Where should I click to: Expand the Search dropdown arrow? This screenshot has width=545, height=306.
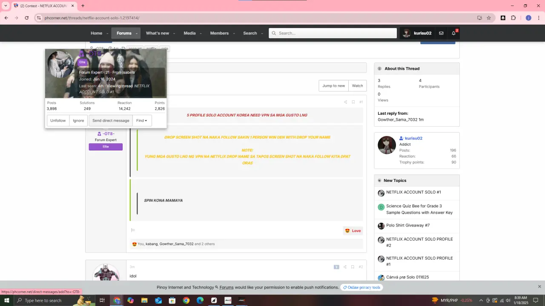coord(262,33)
